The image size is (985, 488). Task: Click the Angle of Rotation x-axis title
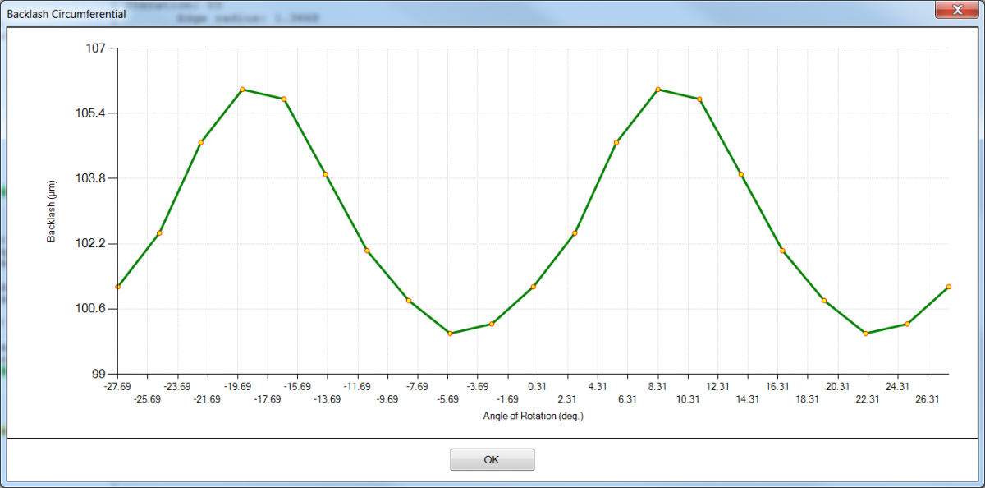(533, 416)
